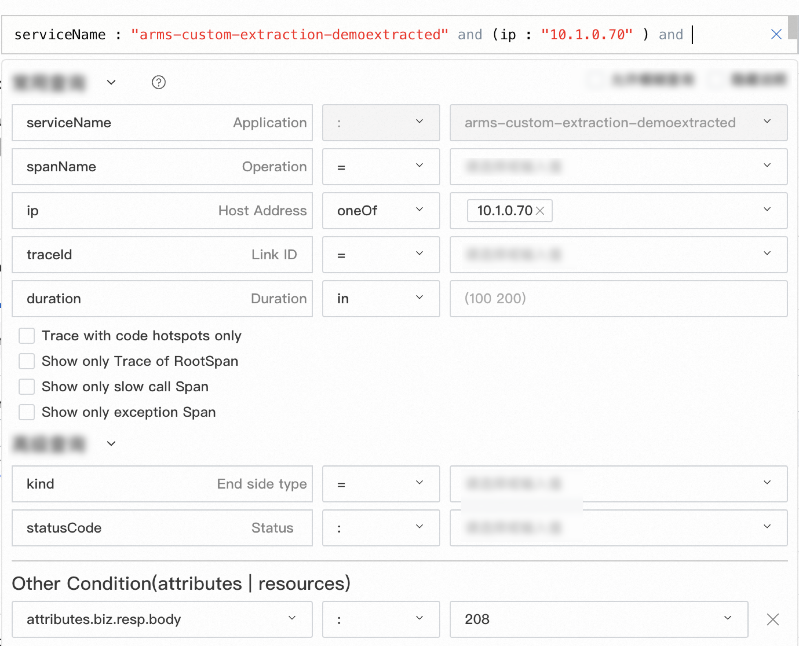The height and width of the screenshot is (646, 799).
Task: Remove the 10.1.0.70 ip tag
Action: pos(540,211)
